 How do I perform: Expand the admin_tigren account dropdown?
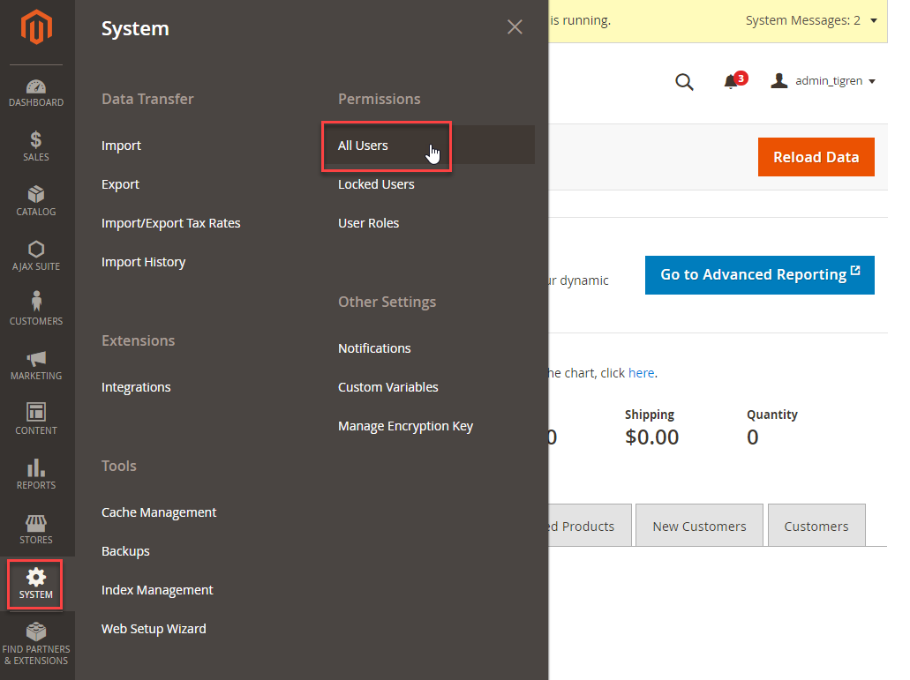[x=823, y=81]
